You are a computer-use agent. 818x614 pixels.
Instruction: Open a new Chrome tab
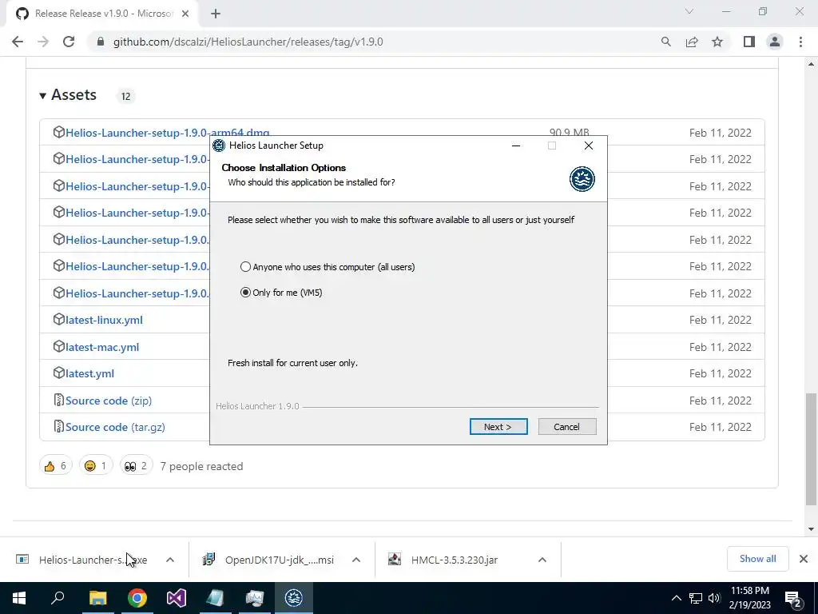point(216,14)
